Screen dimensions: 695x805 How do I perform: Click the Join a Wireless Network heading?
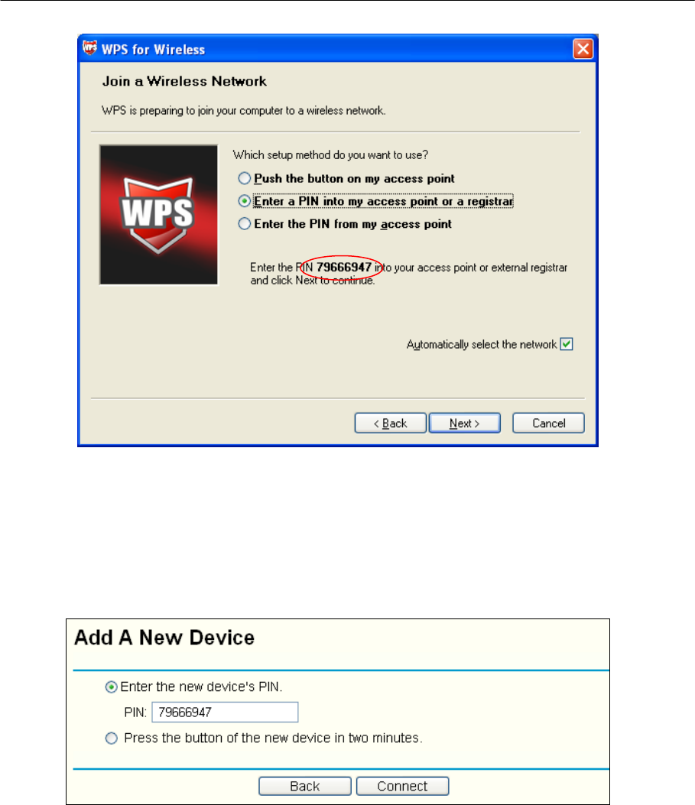(184, 81)
